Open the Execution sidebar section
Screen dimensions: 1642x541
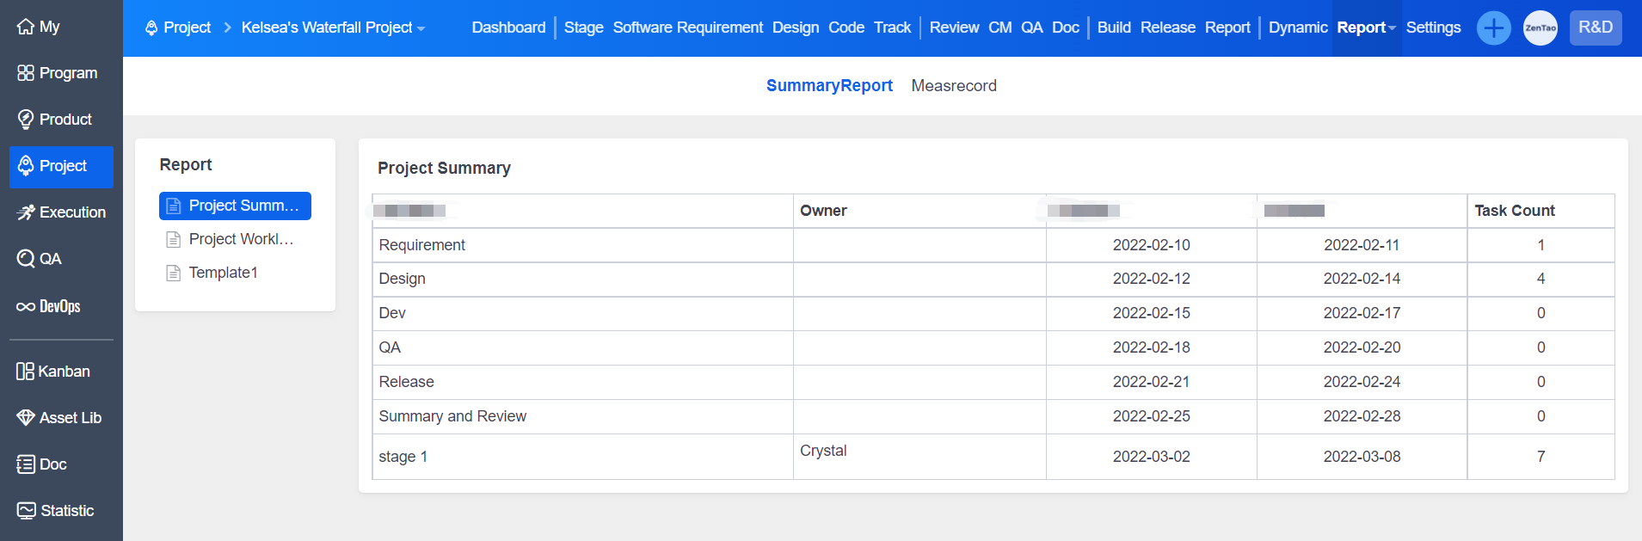point(61,212)
